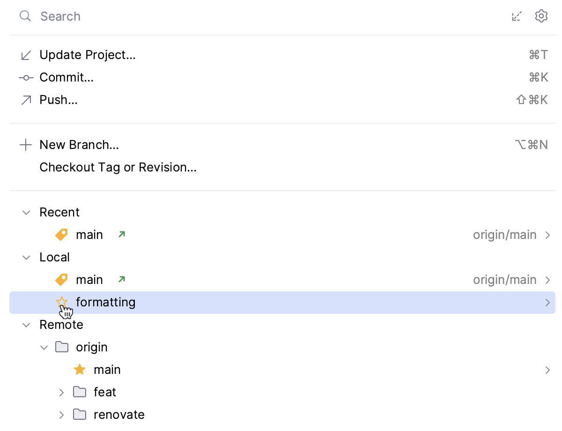Click the fetch arrow icon beside settings
Image resolution: width=562 pixels, height=431 pixels.
(x=517, y=16)
